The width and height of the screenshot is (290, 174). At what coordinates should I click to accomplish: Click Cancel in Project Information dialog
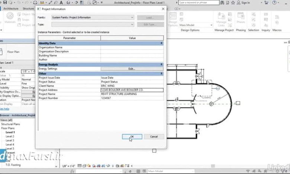pos(154,137)
